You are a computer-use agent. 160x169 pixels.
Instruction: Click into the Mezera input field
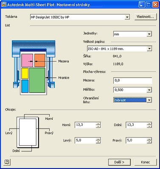[x=132, y=81]
